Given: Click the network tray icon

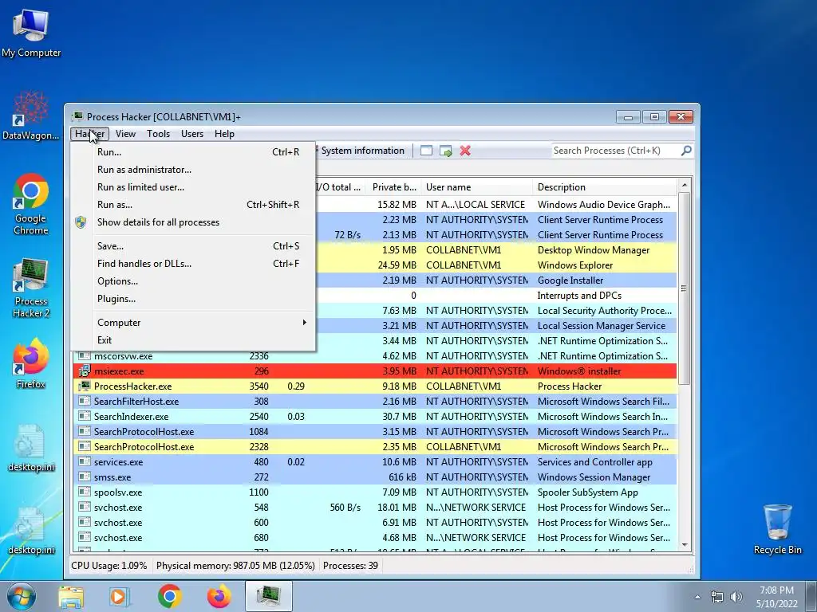Looking at the screenshot, I should pyautogui.click(x=717, y=597).
